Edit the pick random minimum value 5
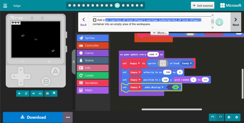244x123 pixels. [193, 80]
